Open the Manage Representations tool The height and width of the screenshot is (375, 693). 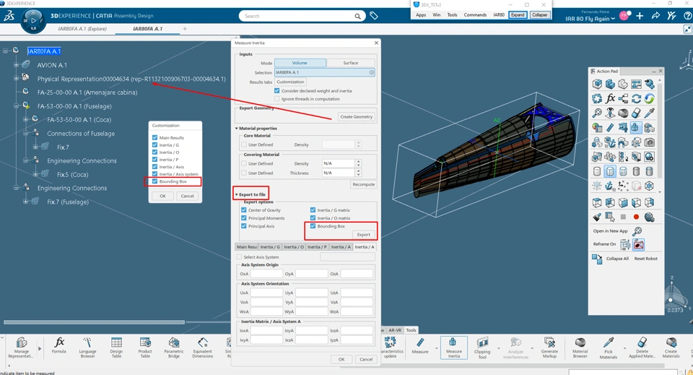21,348
